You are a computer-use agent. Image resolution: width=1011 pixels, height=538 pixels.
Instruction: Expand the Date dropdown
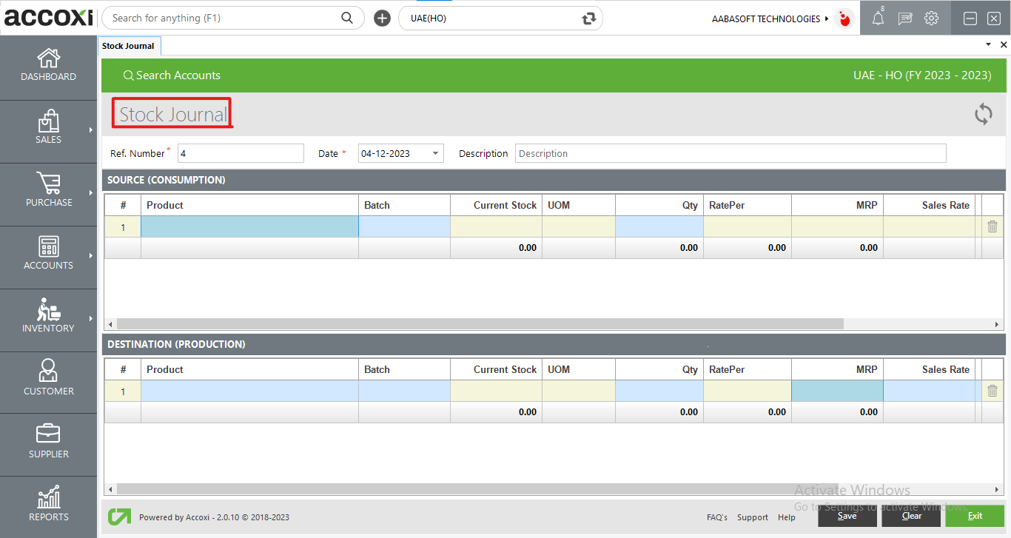[436, 154]
